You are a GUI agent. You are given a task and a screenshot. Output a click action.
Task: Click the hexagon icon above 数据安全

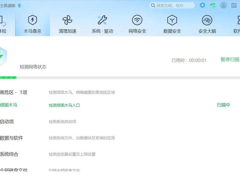coord(172,20)
